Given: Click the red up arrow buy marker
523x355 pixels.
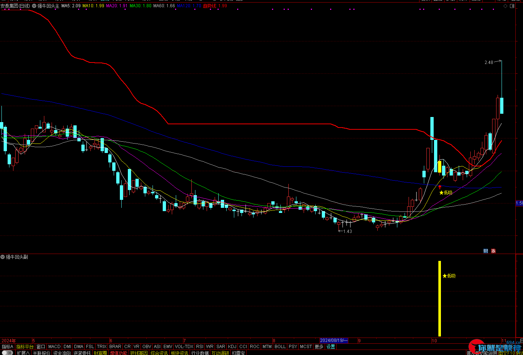Looking at the screenshot, I should pos(440,187).
